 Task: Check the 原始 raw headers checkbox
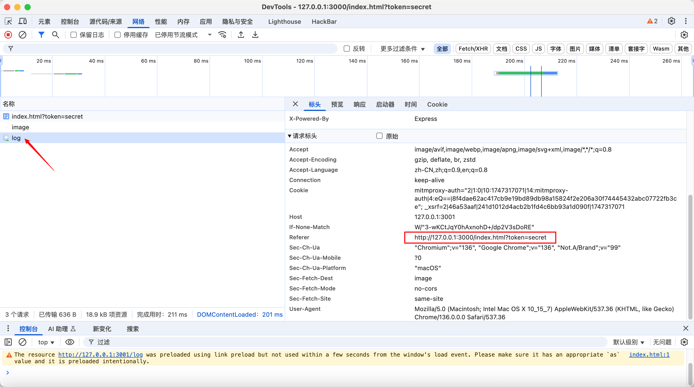click(x=379, y=136)
